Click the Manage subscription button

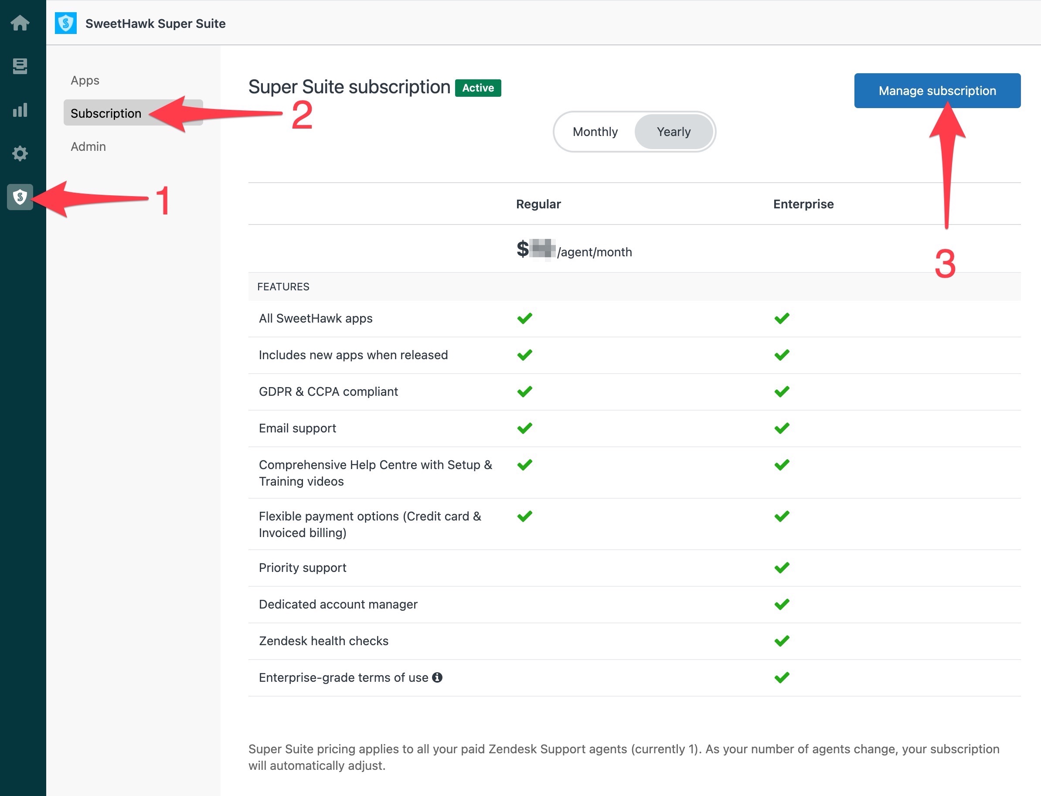[937, 91]
